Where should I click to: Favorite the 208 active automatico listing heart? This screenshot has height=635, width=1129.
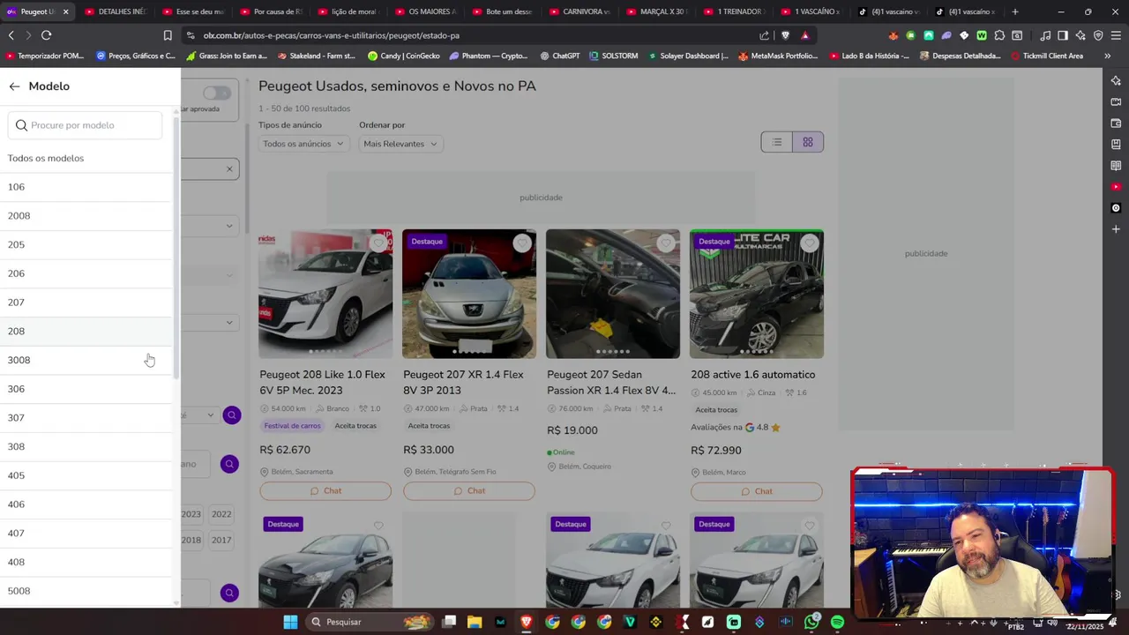pyautogui.click(x=810, y=243)
